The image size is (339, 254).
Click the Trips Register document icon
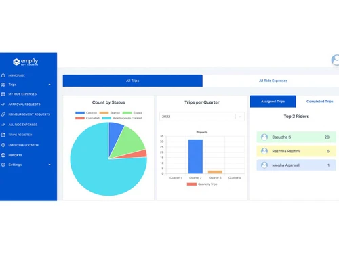tap(3, 135)
